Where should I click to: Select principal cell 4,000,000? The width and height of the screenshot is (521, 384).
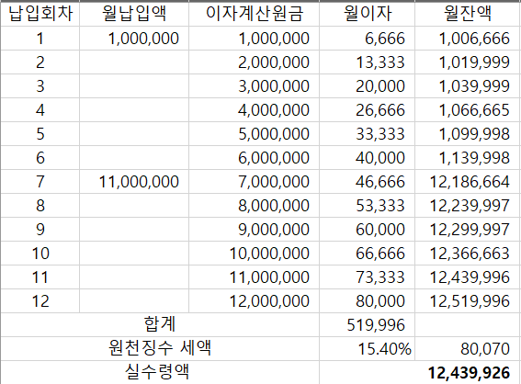coord(255,110)
